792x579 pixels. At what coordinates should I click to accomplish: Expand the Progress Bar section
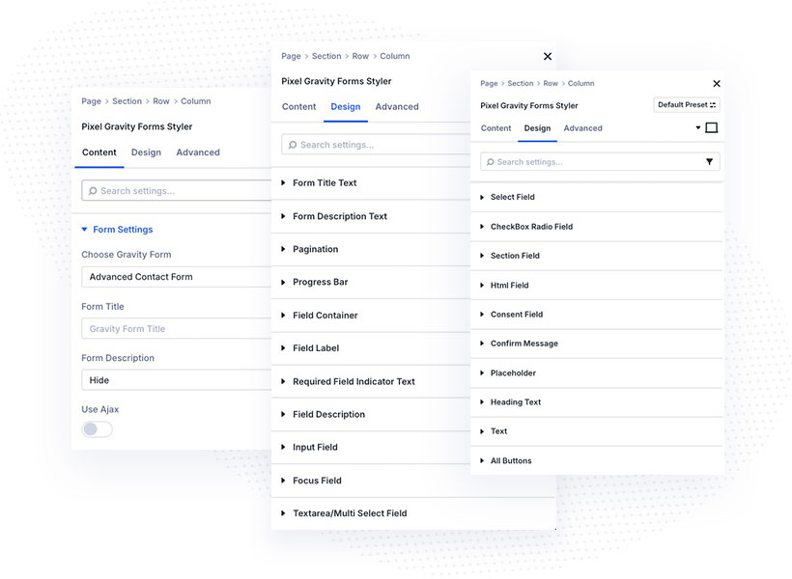pyautogui.click(x=371, y=282)
